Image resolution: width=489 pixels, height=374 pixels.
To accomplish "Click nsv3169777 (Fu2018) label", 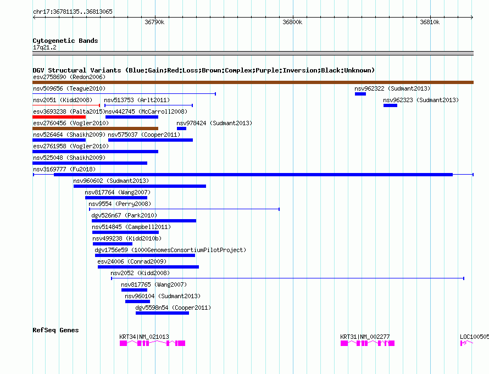I will click(64, 169).
